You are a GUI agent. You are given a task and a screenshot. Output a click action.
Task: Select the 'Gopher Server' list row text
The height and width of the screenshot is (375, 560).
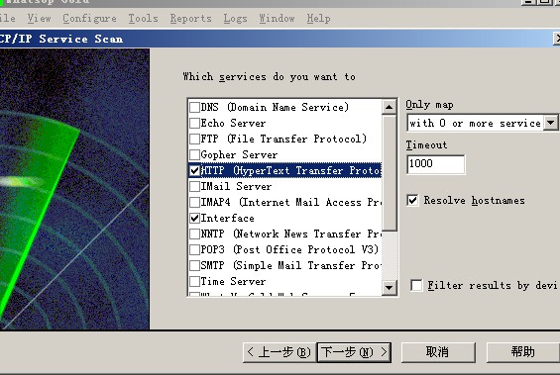239,154
